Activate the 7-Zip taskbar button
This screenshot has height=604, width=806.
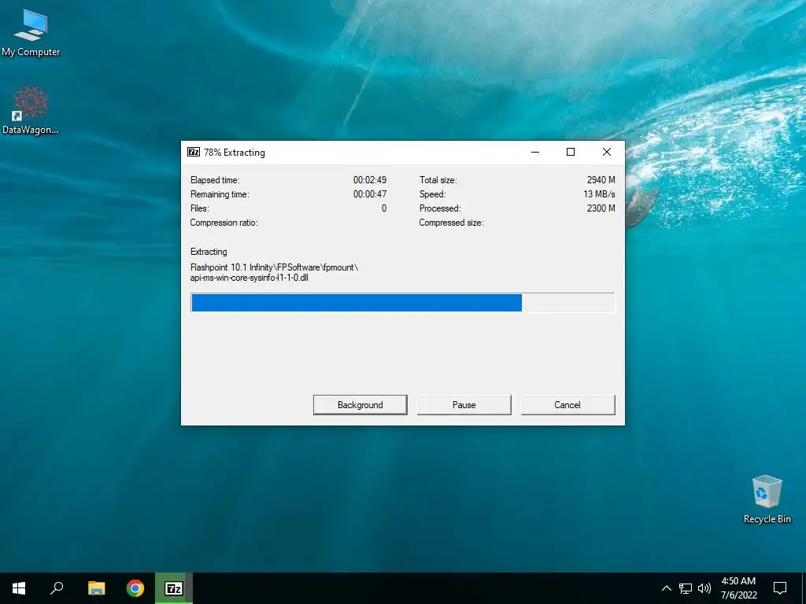(174, 588)
